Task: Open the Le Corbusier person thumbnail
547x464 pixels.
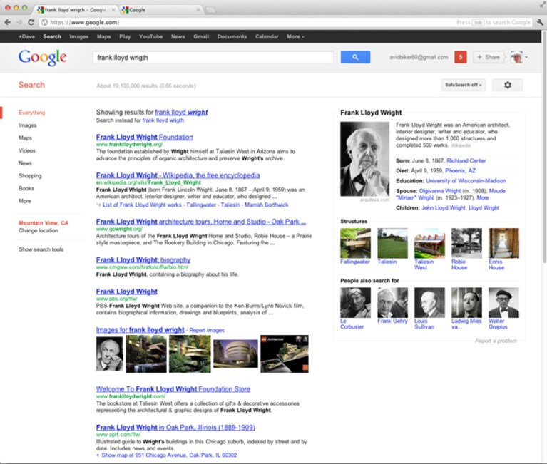Action: coord(355,302)
